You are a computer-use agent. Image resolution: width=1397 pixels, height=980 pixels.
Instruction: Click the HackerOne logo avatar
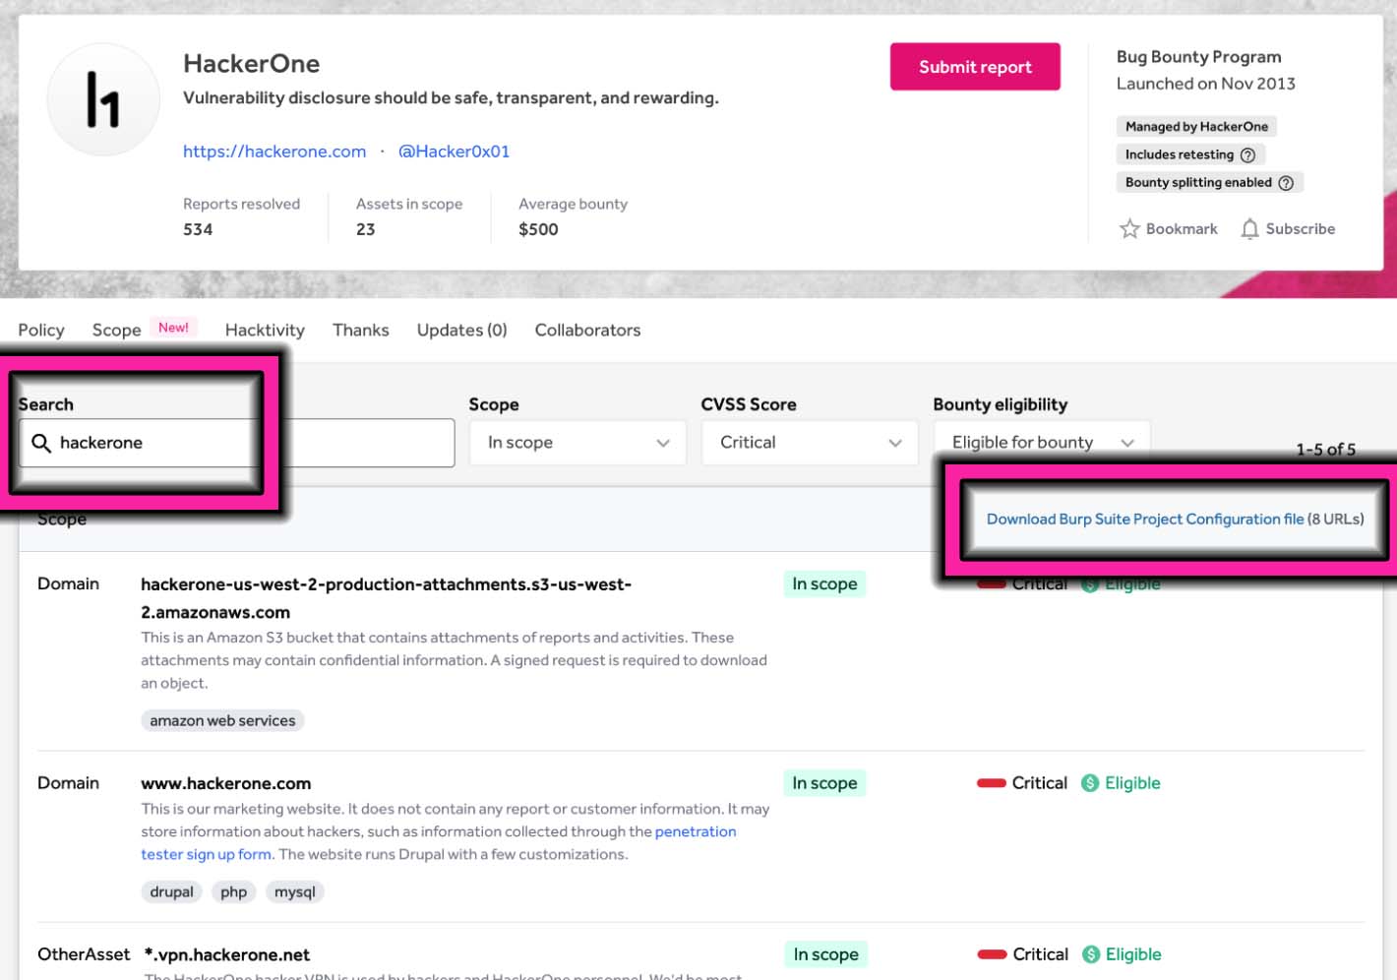coord(103,99)
